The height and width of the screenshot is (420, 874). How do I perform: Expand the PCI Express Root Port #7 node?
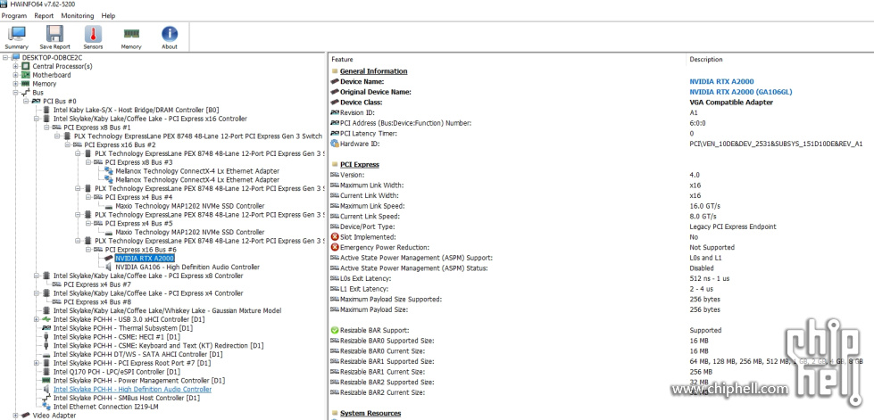tap(37, 363)
